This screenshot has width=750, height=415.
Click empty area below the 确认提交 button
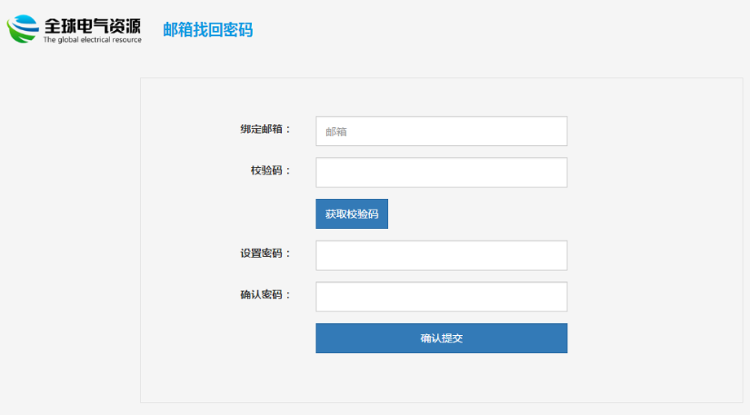pos(442,377)
